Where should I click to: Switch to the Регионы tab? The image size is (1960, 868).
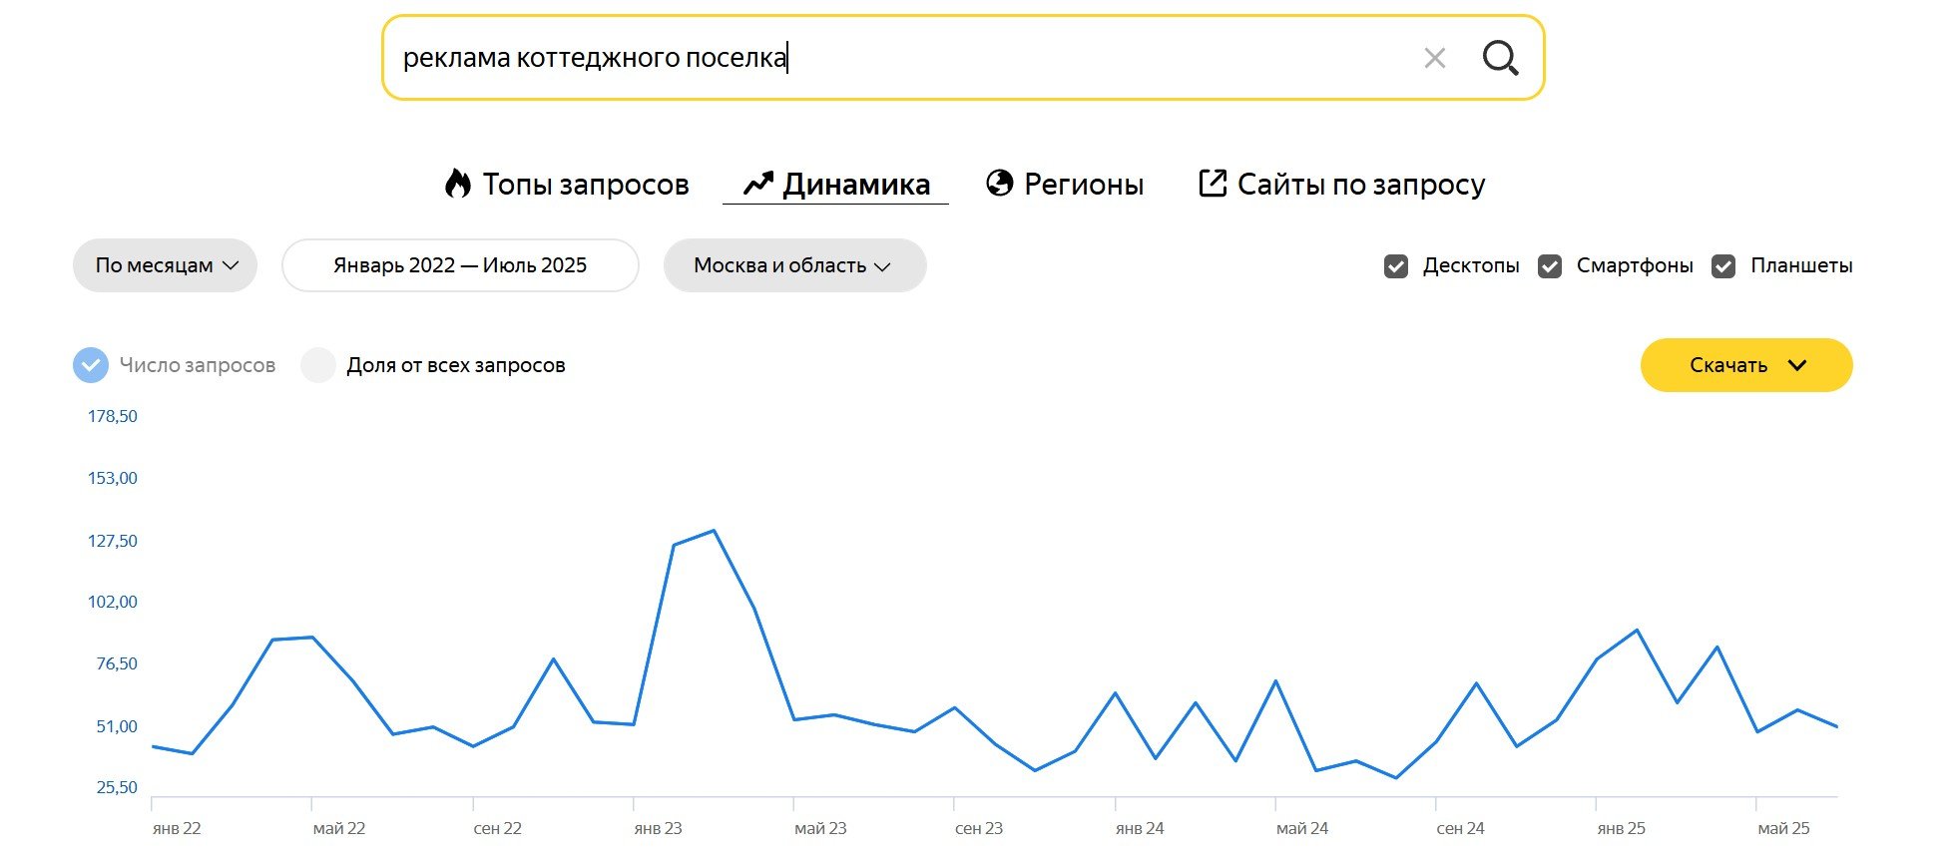[1083, 185]
